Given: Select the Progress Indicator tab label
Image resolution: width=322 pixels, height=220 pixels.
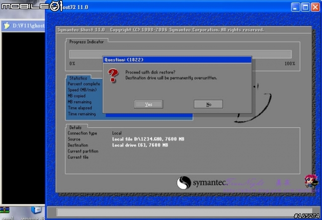Looking at the screenshot, I should click(87, 42).
